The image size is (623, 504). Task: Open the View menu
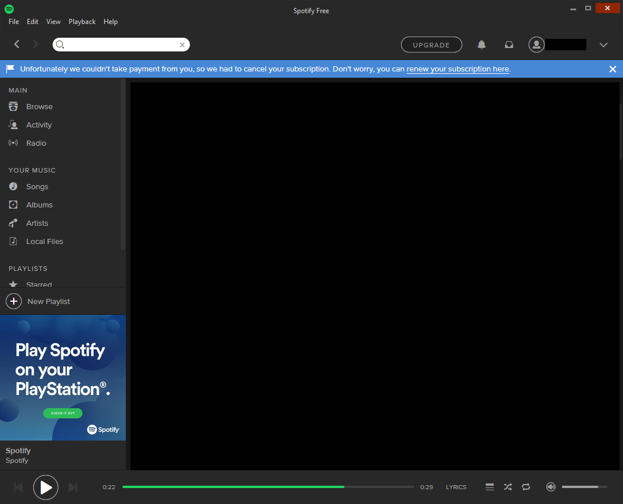(53, 22)
